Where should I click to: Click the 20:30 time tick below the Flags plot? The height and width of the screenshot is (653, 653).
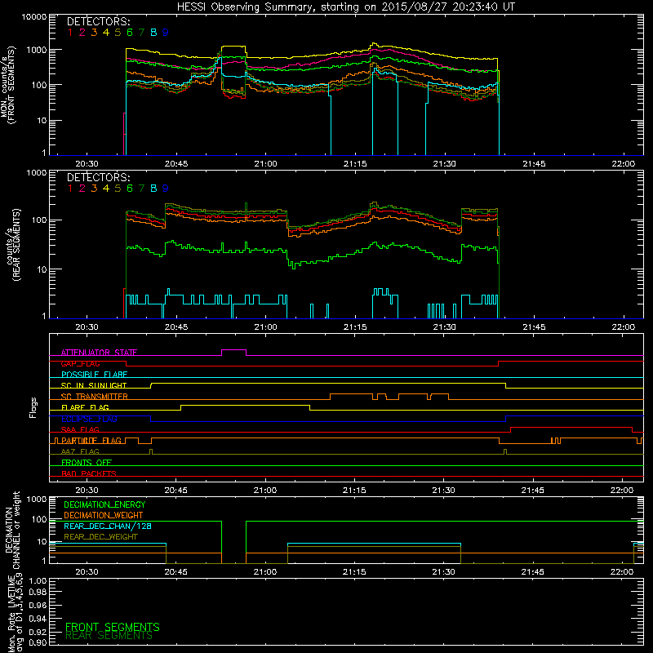(87, 491)
